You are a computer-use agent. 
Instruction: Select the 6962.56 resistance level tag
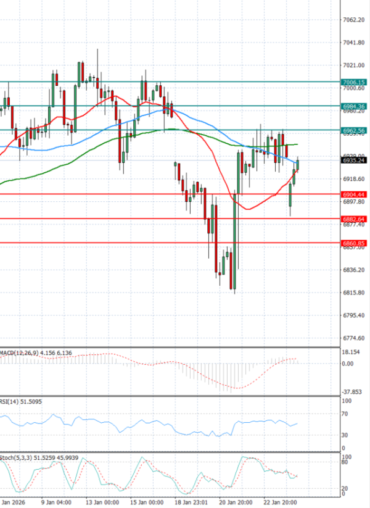point(353,130)
